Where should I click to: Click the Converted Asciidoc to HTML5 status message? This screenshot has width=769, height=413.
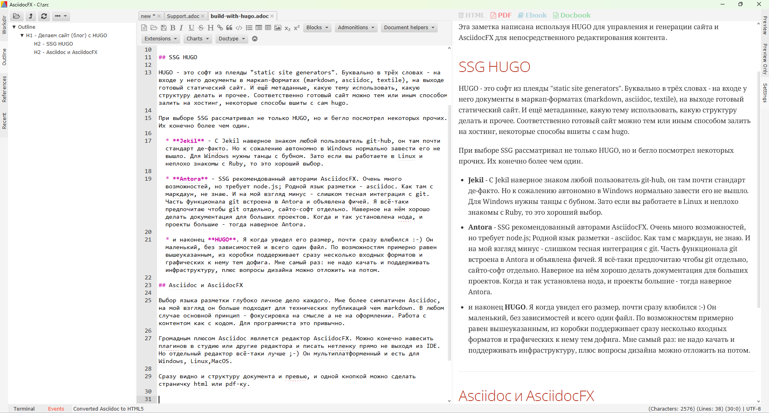coord(109,409)
